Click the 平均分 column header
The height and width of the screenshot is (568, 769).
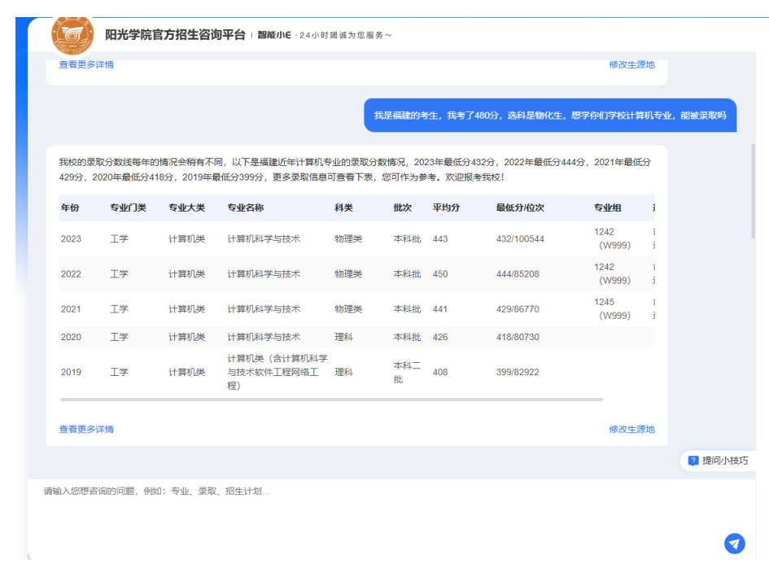pos(446,208)
